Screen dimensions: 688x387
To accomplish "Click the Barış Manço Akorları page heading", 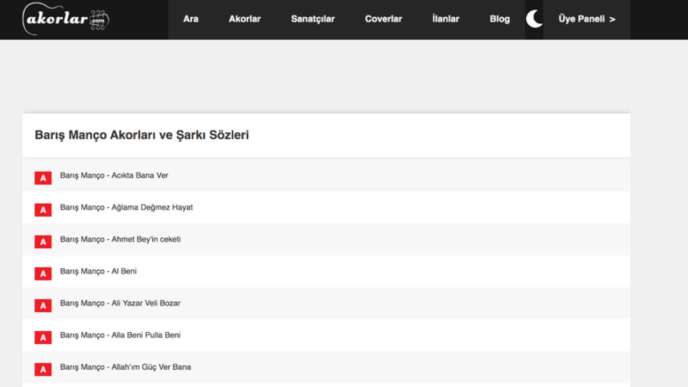I will coord(141,135).
